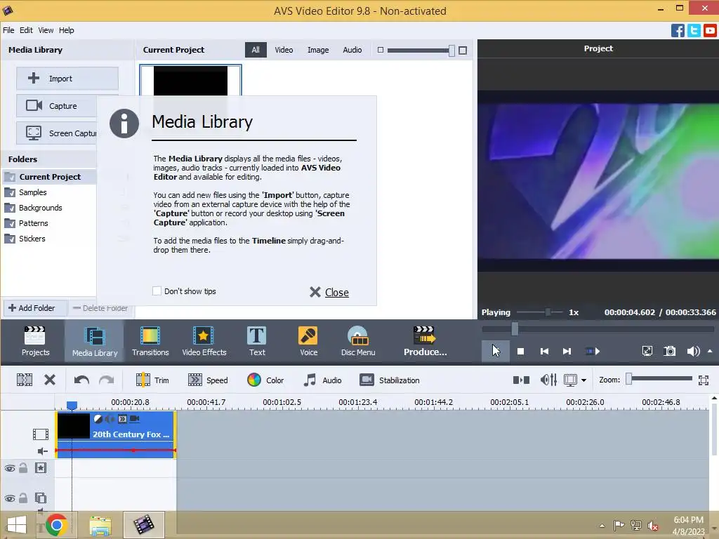Split the clip with the split icon

pos(25,380)
